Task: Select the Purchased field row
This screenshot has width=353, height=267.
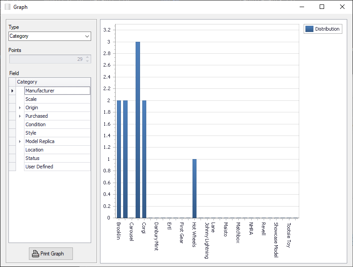Action: coord(57,116)
